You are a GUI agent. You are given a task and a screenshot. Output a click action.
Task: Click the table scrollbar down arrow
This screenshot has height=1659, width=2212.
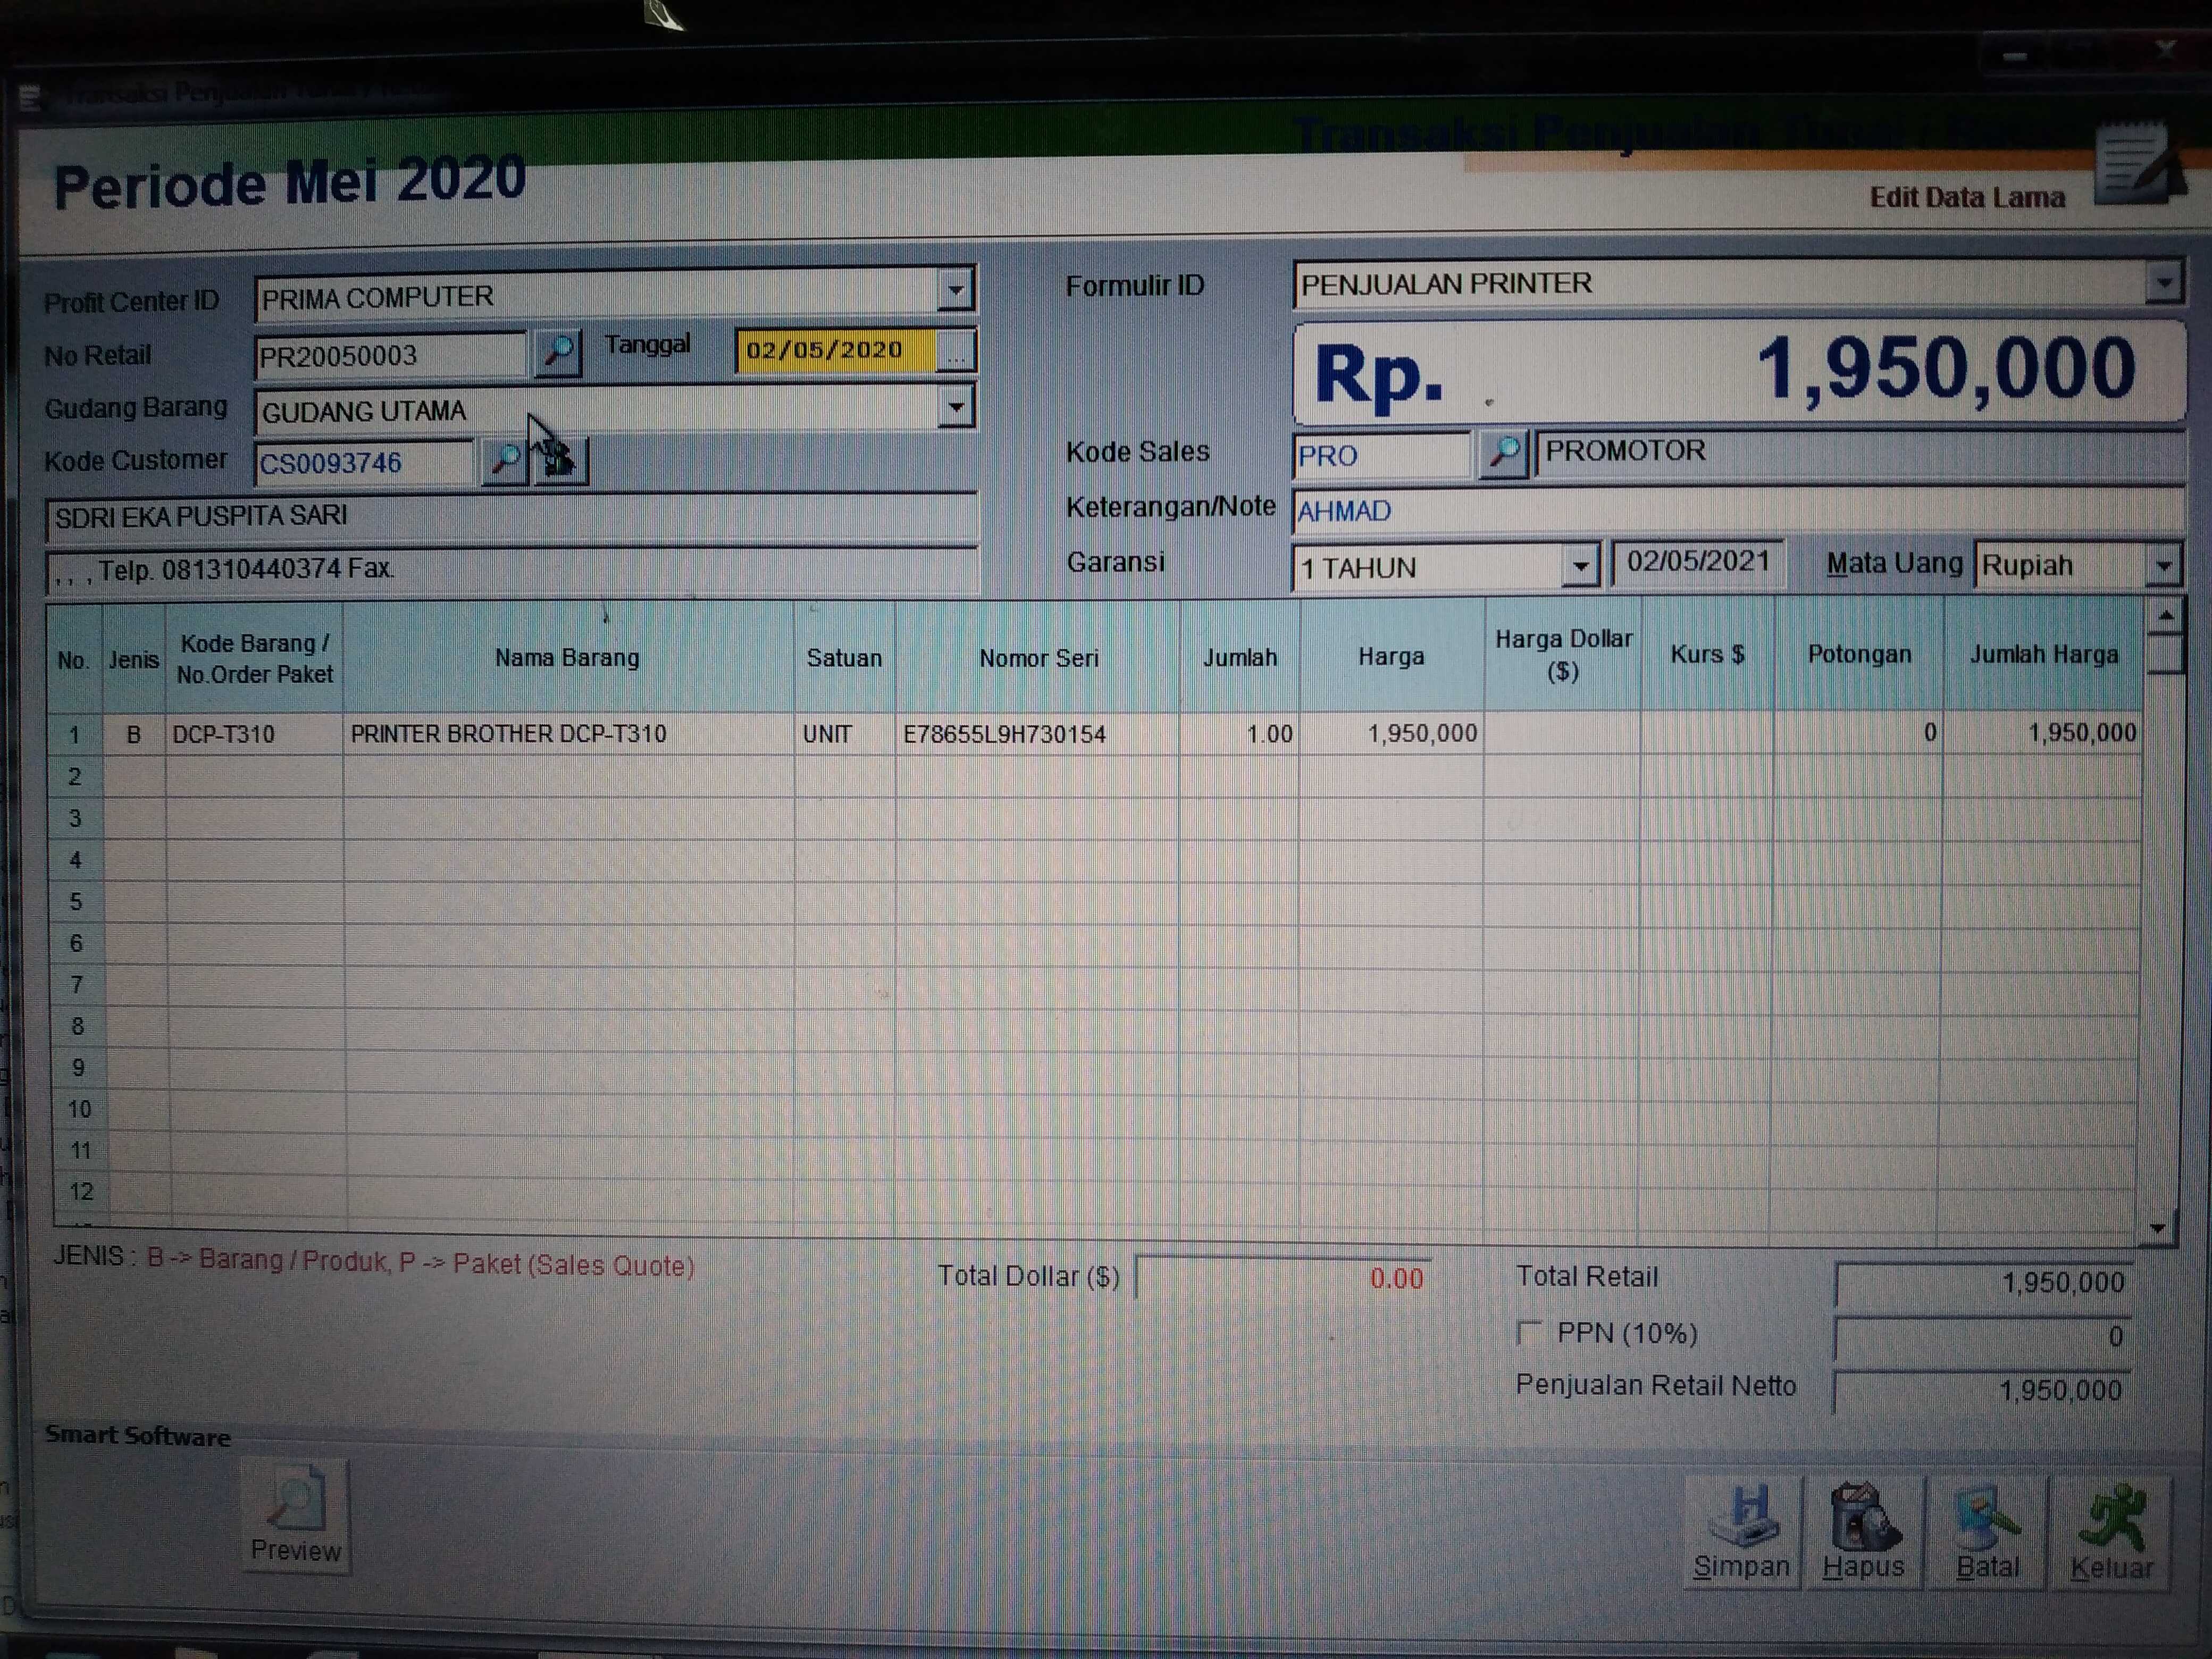coord(2157,1229)
